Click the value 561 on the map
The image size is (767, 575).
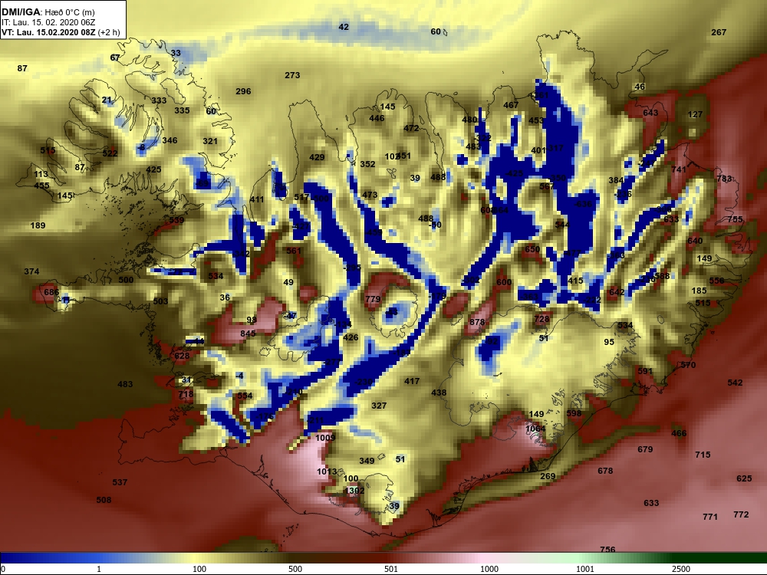click(x=294, y=251)
